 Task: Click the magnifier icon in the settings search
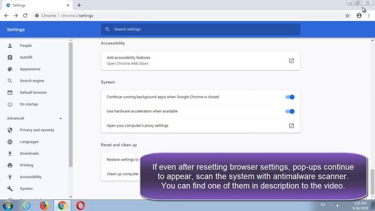pyautogui.click(x=107, y=29)
